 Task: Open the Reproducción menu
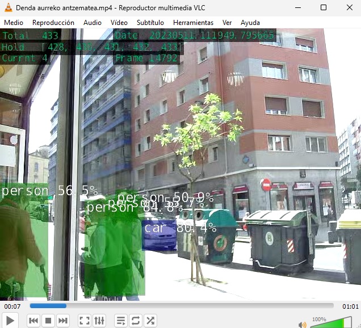pyautogui.click(x=53, y=23)
